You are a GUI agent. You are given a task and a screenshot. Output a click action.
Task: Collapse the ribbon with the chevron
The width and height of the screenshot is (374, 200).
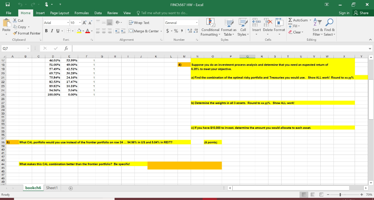click(370, 40)
